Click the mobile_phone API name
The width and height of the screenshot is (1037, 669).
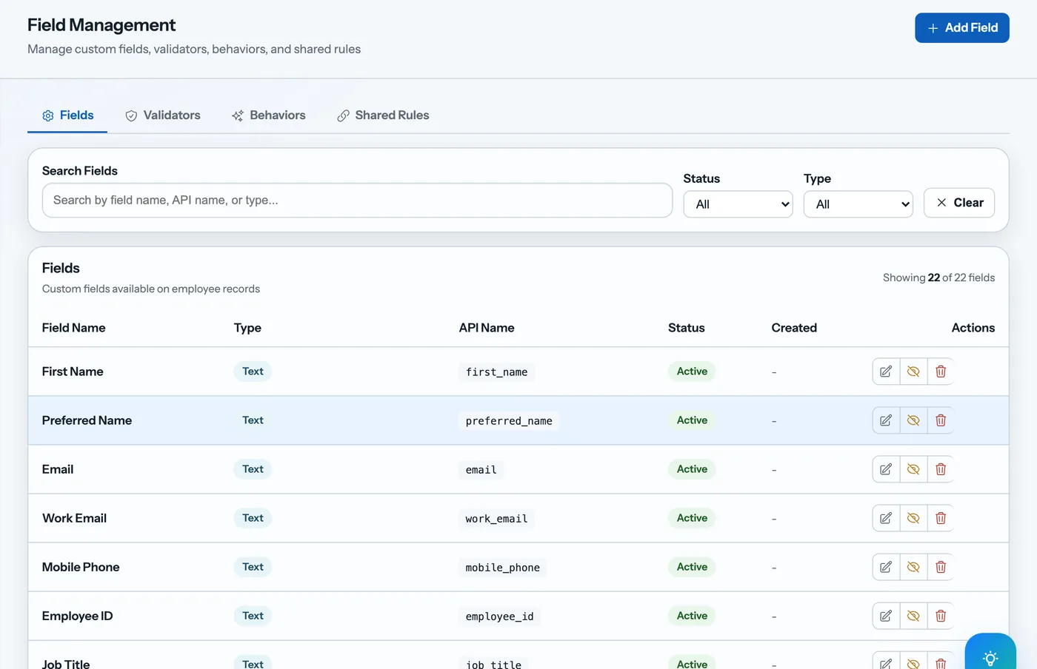502,568
